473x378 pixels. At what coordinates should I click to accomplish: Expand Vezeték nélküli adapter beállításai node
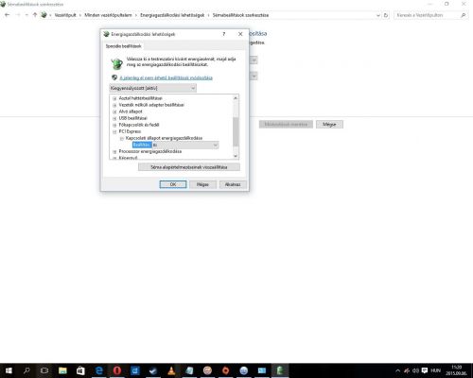(114, 105)
